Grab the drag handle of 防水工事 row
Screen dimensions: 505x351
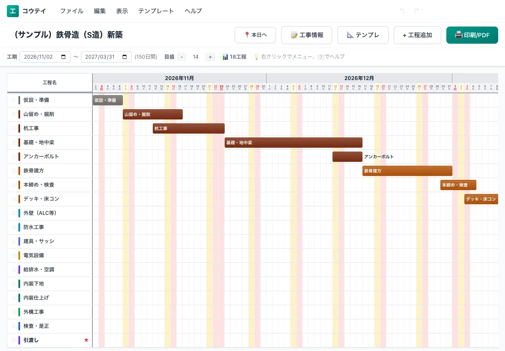pos(14,227)
